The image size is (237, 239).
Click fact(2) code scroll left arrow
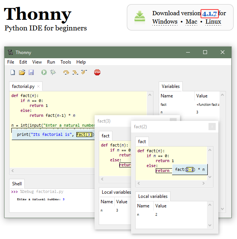[x=139, y=183]
